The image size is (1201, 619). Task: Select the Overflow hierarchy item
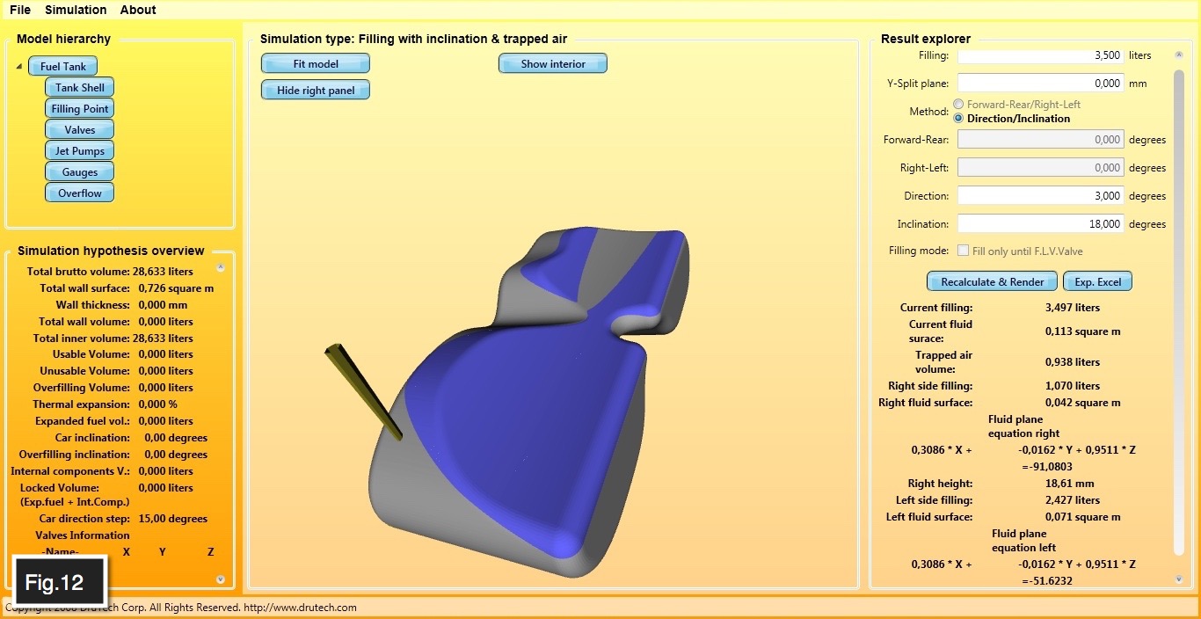click(79, 193)
